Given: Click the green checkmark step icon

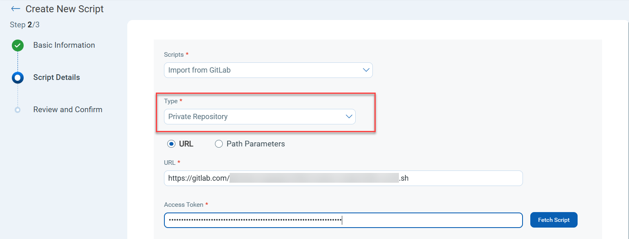Looking at the screenshot, I should 18,45.
